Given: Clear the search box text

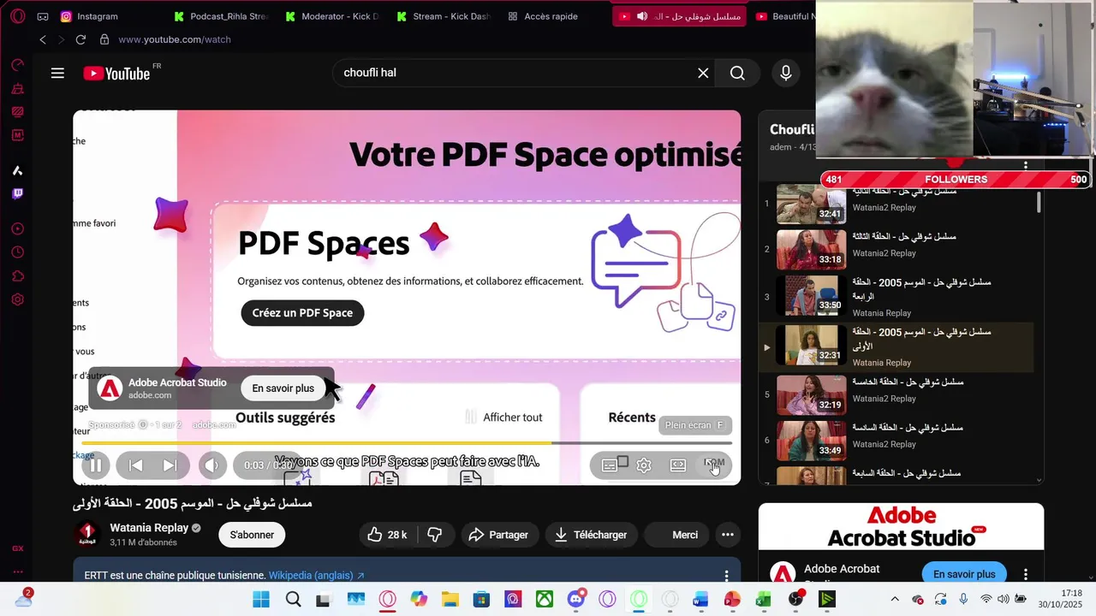Looking at the screenshot, I should (703, 73).
